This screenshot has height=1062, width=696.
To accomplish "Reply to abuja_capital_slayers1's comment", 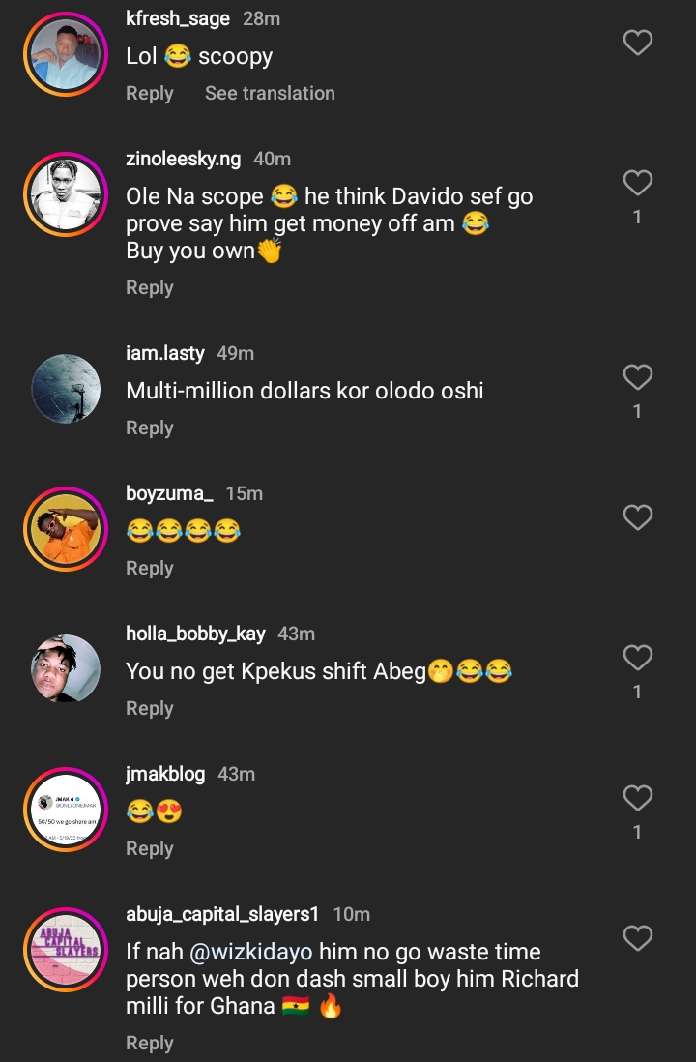I will [x=149, y=1043].
